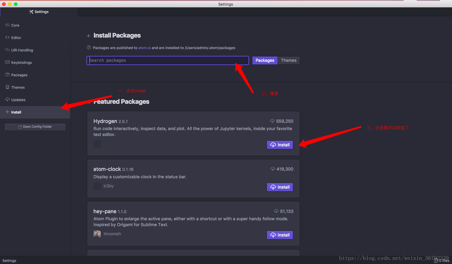This screenshot has height=264, width=452.
Task: Click the hey-pane description text
Action: (x=191, y=222)
